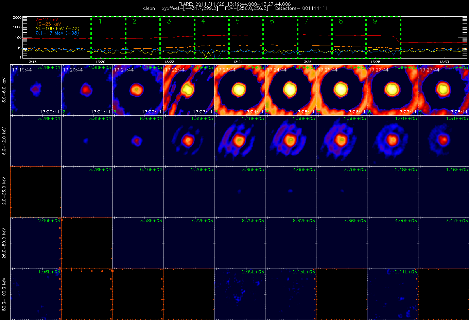Open the 50-100 keV image labeled 2.11E+03
The height and width of the screenshot is (320, 469).
tap(393, 294)
